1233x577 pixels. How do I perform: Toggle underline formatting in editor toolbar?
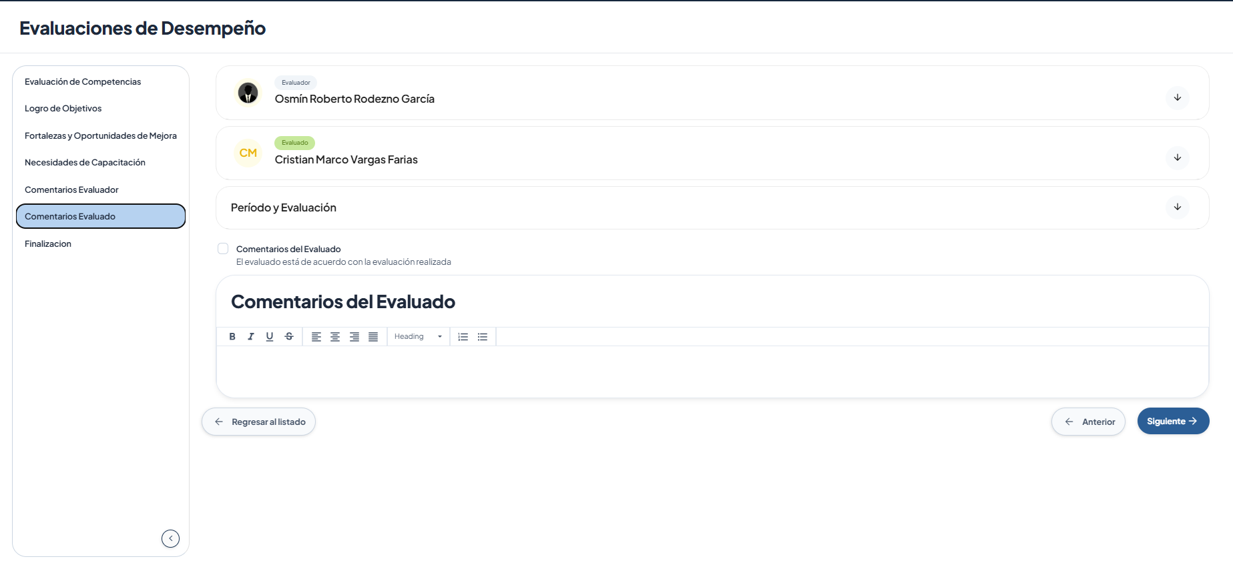click(270, 337)
